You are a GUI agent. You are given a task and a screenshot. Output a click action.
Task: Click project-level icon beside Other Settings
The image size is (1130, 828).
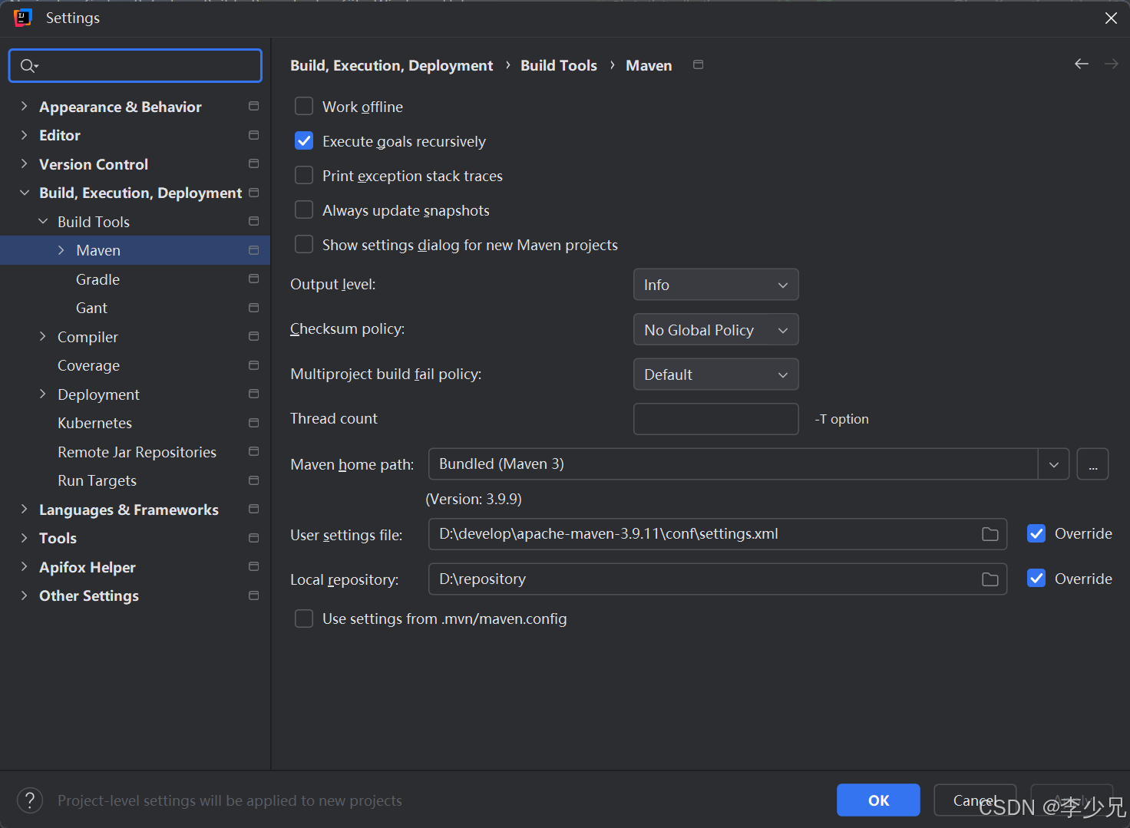[254, 595]
